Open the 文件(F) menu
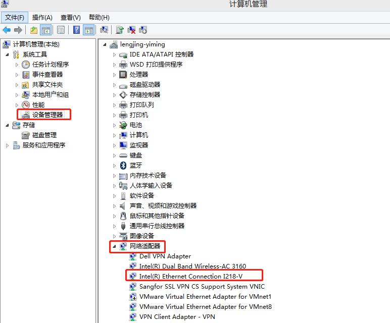Viewport: 390px width, 323px height. pyautogui.click(x=15, y=17)
